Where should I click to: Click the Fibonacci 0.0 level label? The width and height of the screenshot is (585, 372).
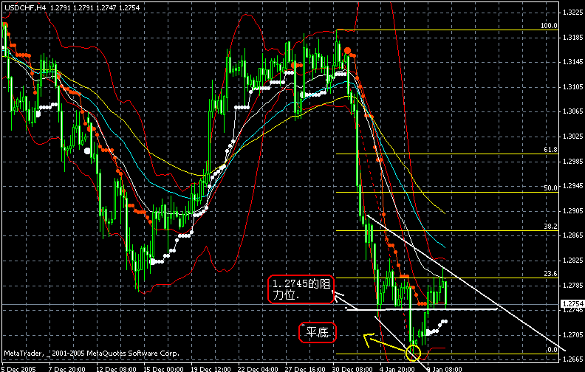[x=552, y=350]
